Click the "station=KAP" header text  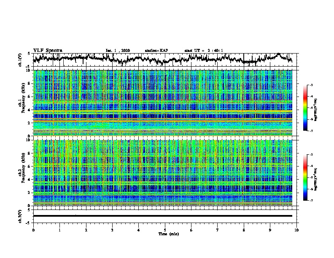point(156,51)
